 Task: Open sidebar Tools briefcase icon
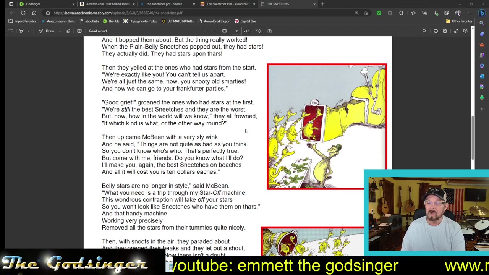(482, 45)
